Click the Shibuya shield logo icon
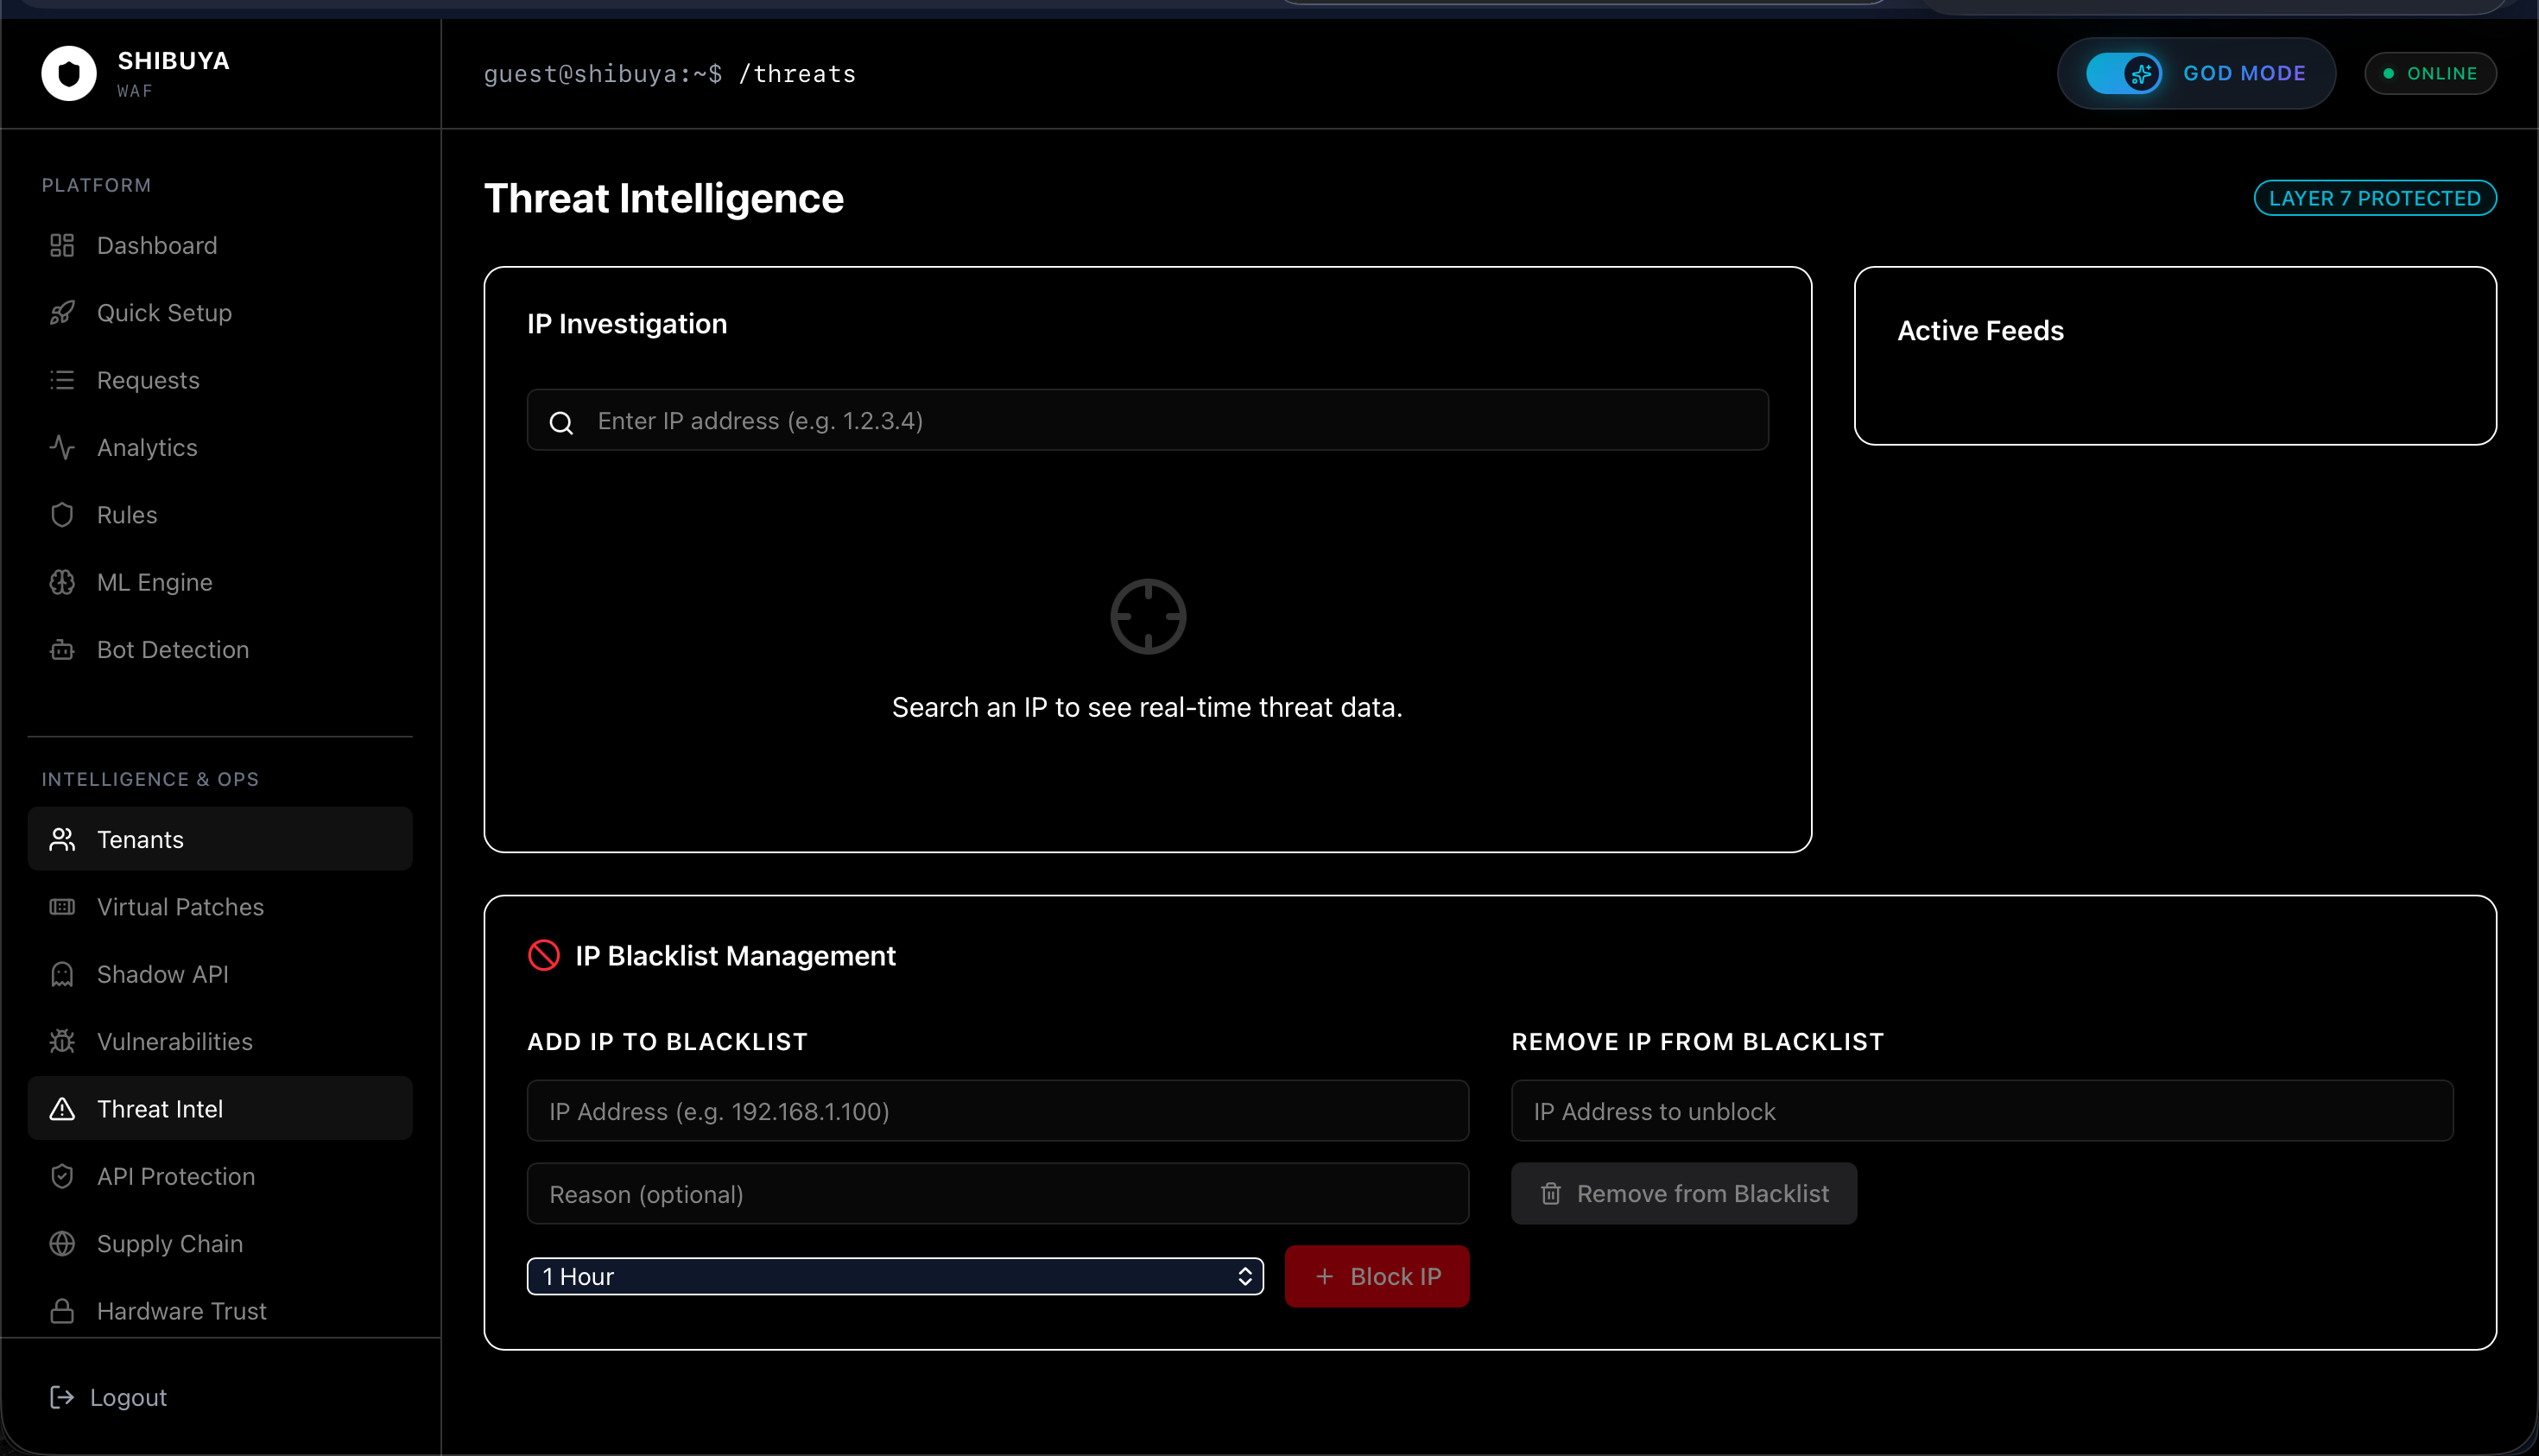Image resolution: width=2539 pixels, height=1456 pixels. (x=69, y=73)
